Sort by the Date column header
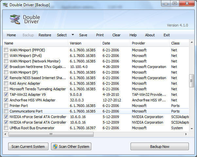This screenshot has width=197, height=157. coord(115,43)
